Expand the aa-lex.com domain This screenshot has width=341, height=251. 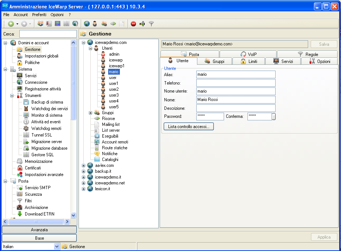tap(83, 165)
